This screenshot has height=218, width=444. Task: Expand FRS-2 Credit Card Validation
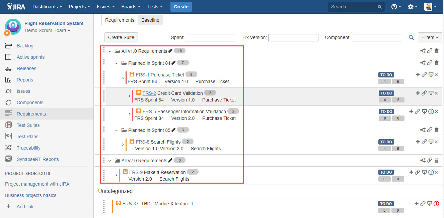point(130,96)
